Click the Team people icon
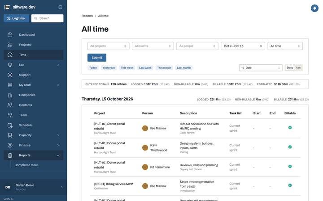The image size is (323, 201). click(x=10, y=115)
